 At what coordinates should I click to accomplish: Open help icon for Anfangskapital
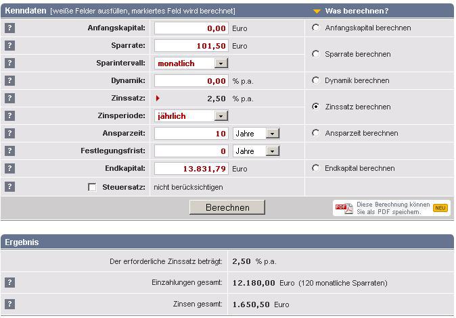9,28
